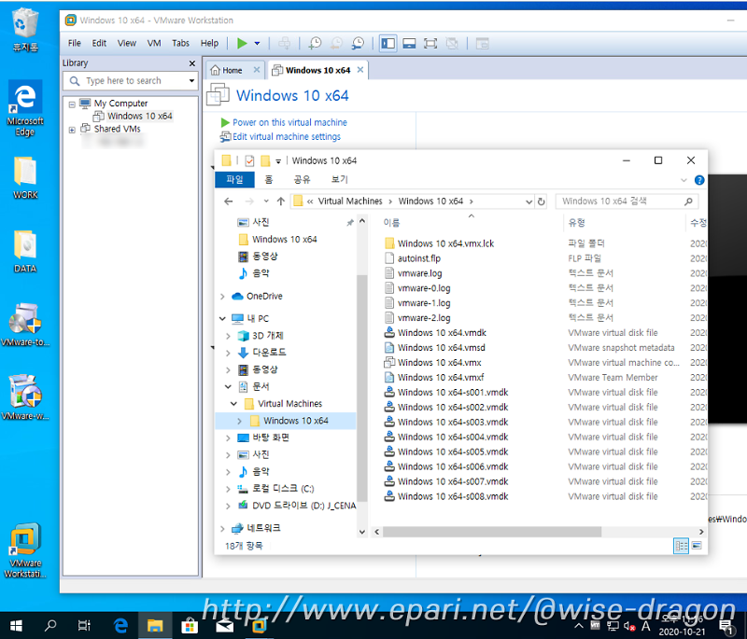Refresh the Explorer folder view
The width and height of the screenshot is (747, 639).
[542, 201]
